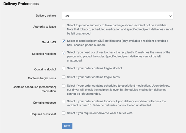186x133 pixels.
Task: Click the blue Save button
Action: pyautogui.click(x=67, y=126)
